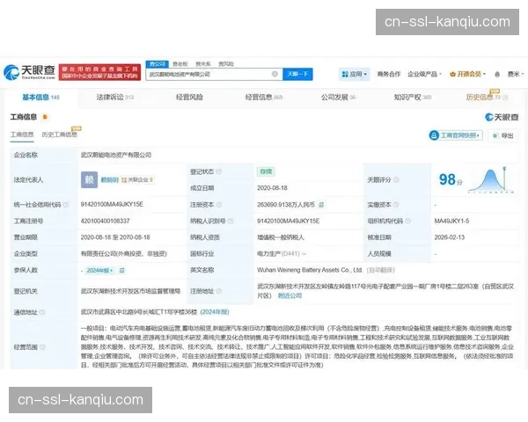
Task: Switch to the 法律诉讼 tab
Action: pyautogui.click(x=114, y=98)
